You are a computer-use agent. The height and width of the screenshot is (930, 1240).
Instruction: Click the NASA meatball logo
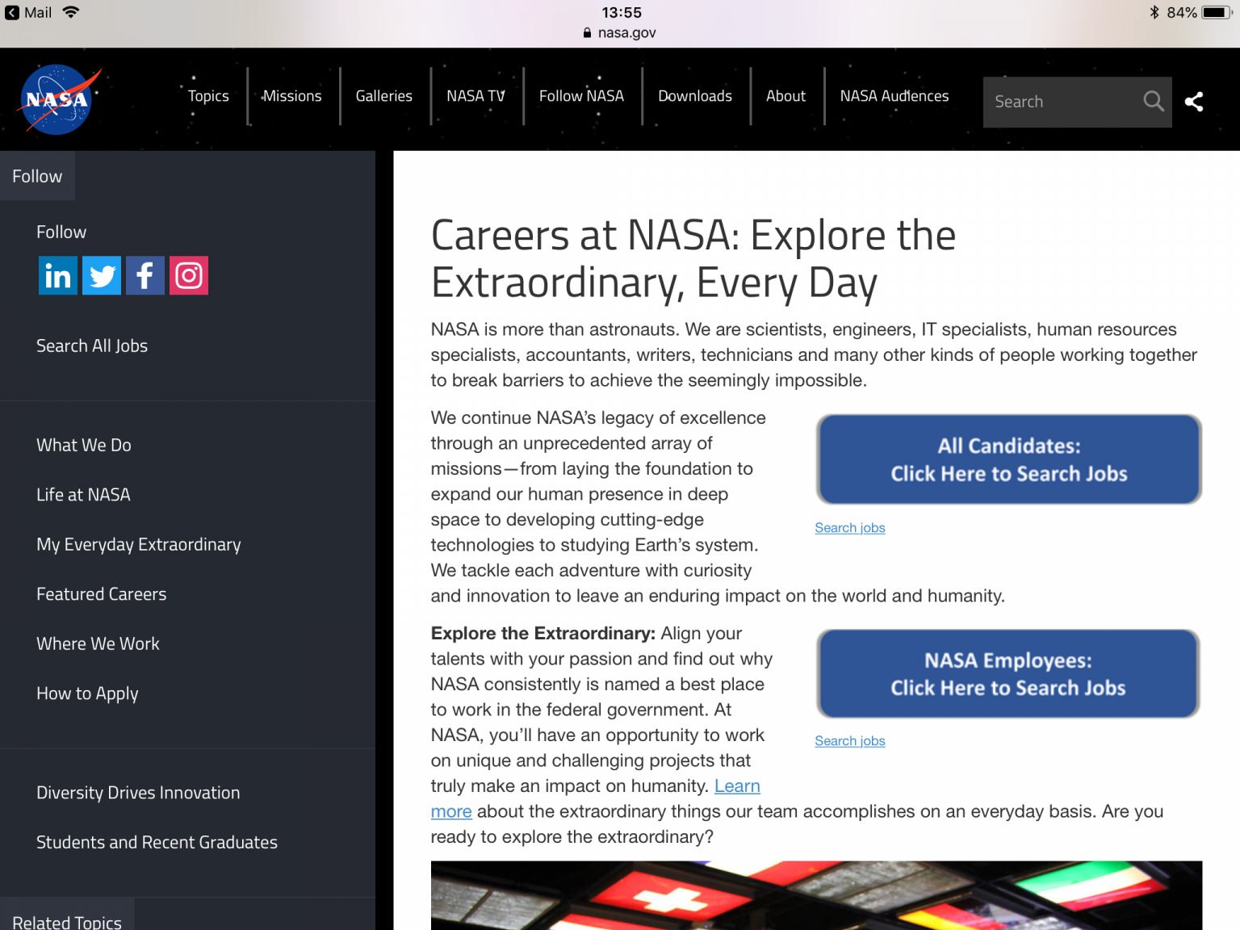tap(59, 99)
